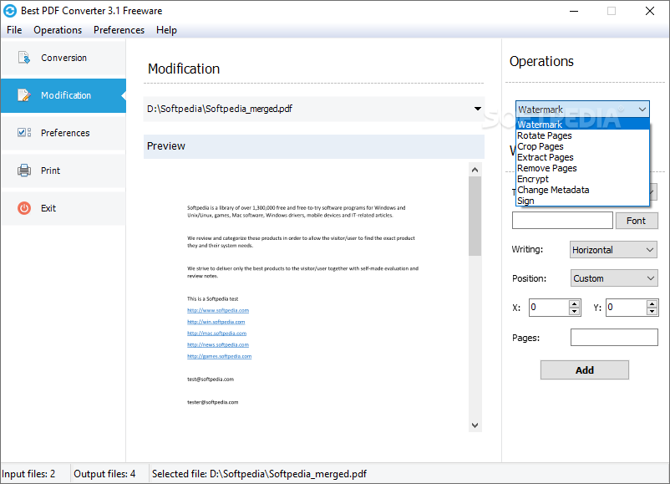Click the Exit label in the sidebar

pyautogui.click(x=48, y=208)
